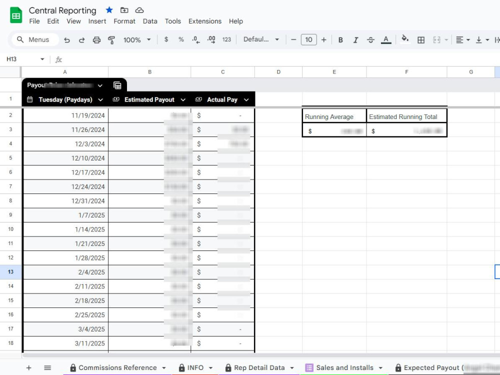Screen dimensions: 500x375
Task: Toggle Bold formatting
Action: click(x=340, y=40)
